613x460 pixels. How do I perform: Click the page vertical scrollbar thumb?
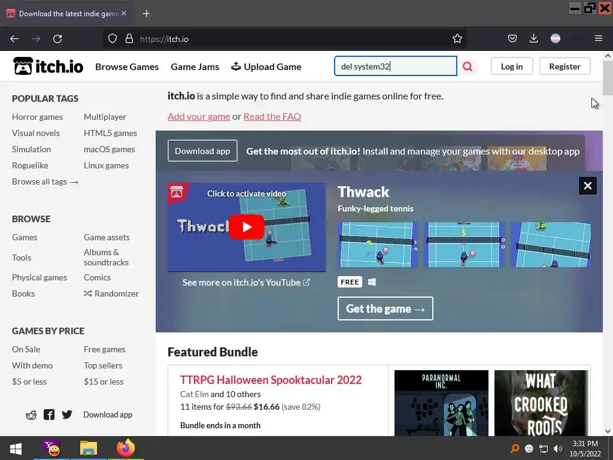tap(608, 78)
